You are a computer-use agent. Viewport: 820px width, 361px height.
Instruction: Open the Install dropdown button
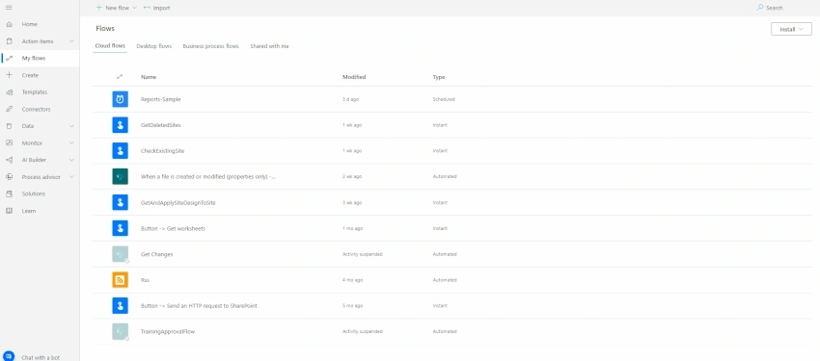click(x=791, y=29)
